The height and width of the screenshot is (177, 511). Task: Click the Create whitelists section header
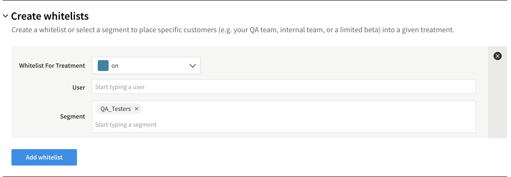point(50,16)
